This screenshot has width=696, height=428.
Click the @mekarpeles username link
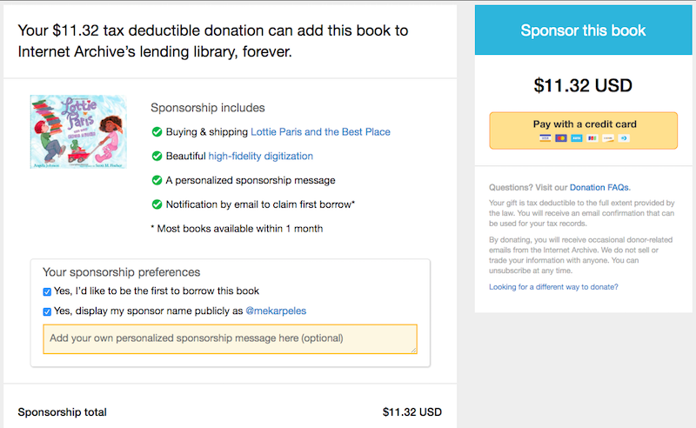point(276,311)
